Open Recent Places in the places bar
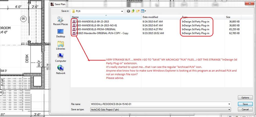 point(60,21)
